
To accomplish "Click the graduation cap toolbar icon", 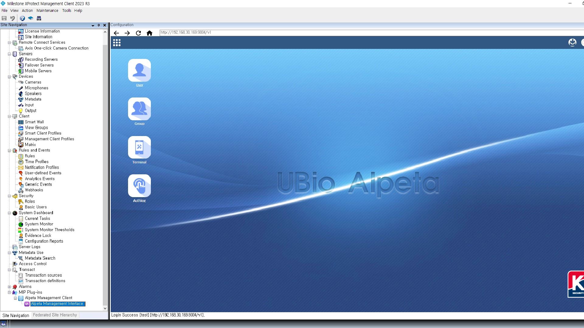I will tap(31, 18).
